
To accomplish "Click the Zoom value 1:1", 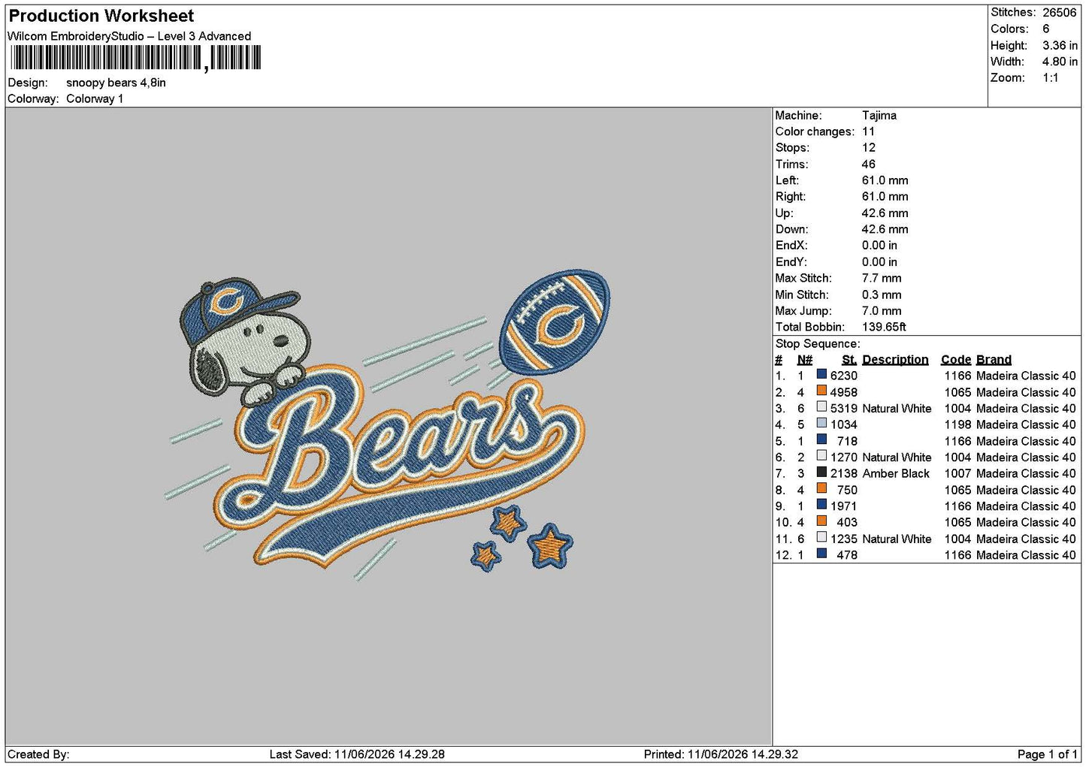I will pos(1050,78).
